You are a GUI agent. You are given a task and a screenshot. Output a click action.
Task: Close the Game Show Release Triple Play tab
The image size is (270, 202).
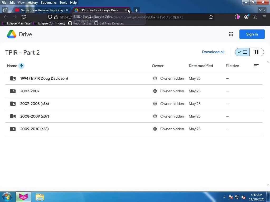[67, 10]
